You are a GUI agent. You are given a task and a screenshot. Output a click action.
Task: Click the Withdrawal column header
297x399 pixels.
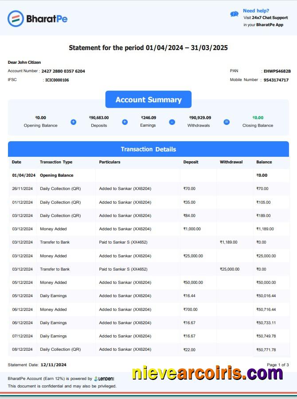231,162
